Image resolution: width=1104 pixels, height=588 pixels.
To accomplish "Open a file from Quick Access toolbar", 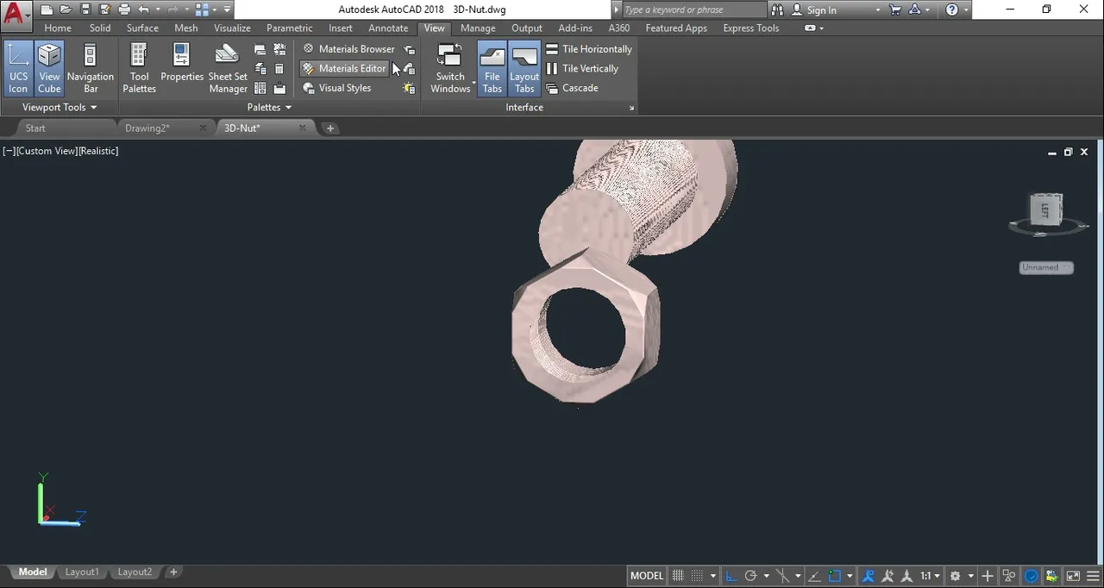I will [x=66, y=10].
